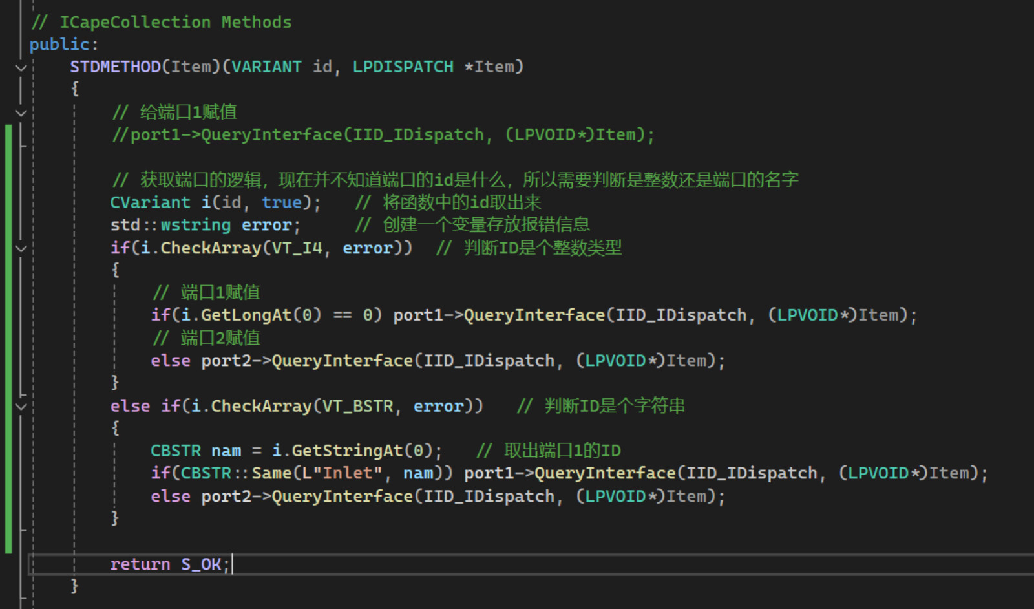Collapse the if CheckArray VT_I4 block chevron
The height and width of the screenshot is (609, 1034).
(x=21, y=248)
